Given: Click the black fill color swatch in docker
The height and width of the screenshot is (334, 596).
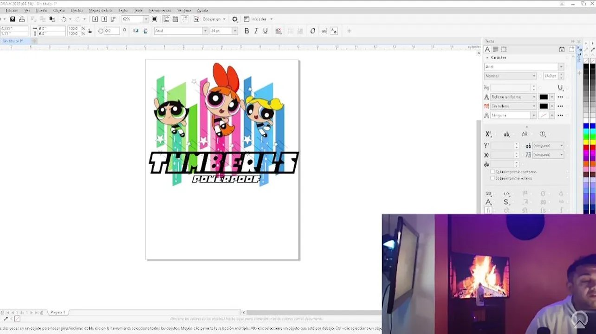Looking at the screenshot, I should (x=544, y=97).
